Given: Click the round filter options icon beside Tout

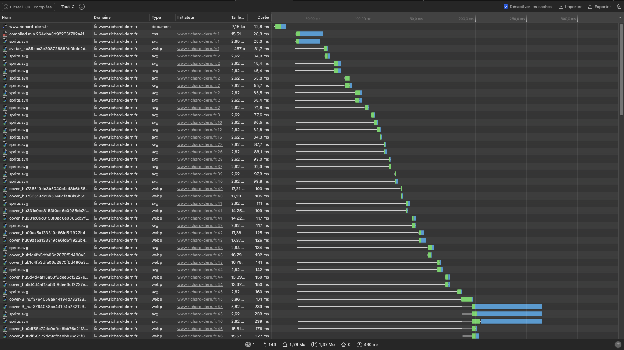Looking at the screenshot, I should [82, 7].
